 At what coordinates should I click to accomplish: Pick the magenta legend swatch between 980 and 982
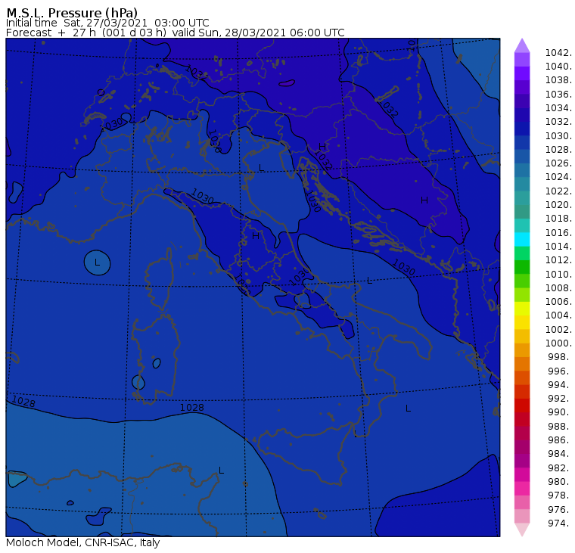click(522, 474)
